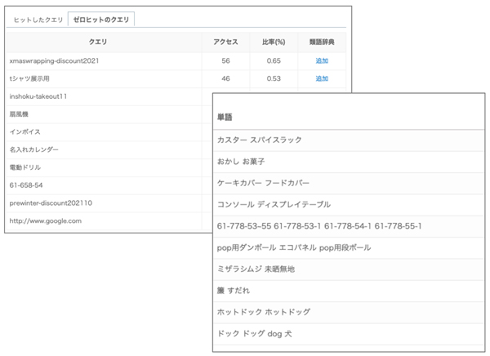Select synonym row pop用ダンボール エコパネル
Viewport: 490px width, 356px height.
349,248
